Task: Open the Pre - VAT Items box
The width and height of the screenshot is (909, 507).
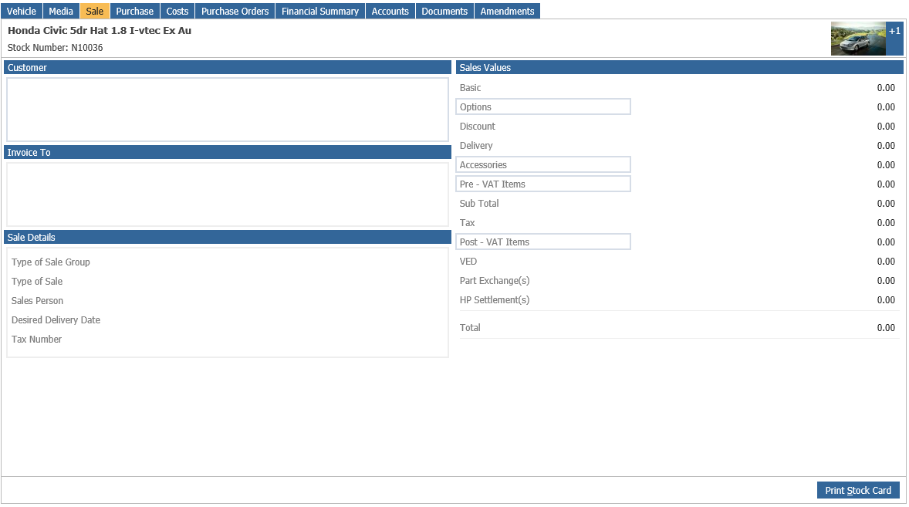Action: click(543, 184)
